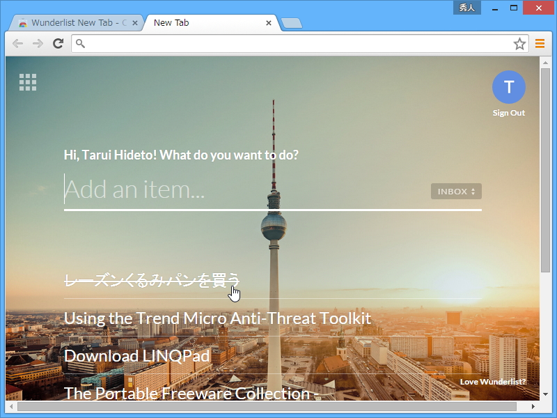Click the 'Love Wunderlist?' link
The image size is (557, 418).
coord(494,382)
